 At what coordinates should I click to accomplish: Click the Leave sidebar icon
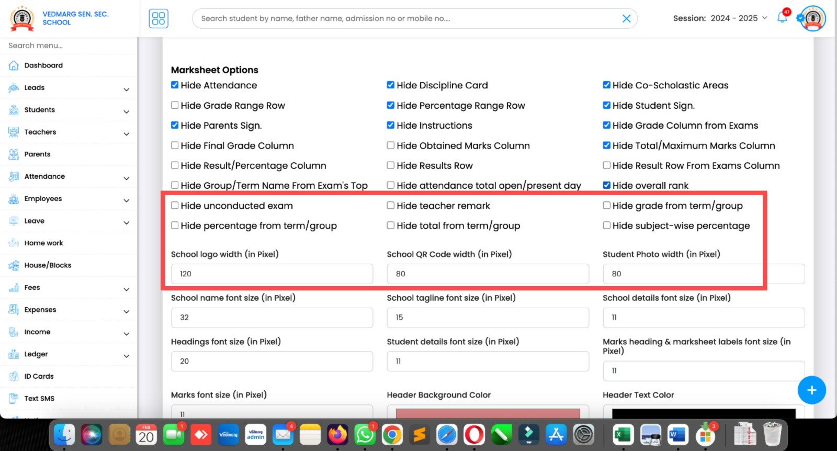tap(14, 221)
